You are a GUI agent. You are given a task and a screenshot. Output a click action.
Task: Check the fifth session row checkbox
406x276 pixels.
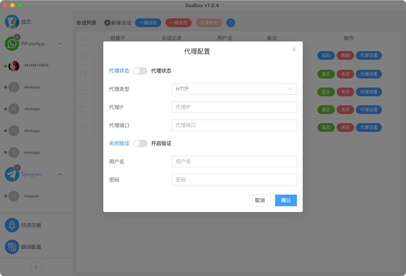coord(83,127)
